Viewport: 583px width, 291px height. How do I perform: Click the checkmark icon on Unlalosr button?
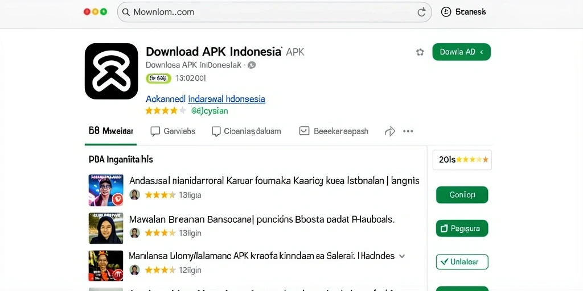coord(444,262)
